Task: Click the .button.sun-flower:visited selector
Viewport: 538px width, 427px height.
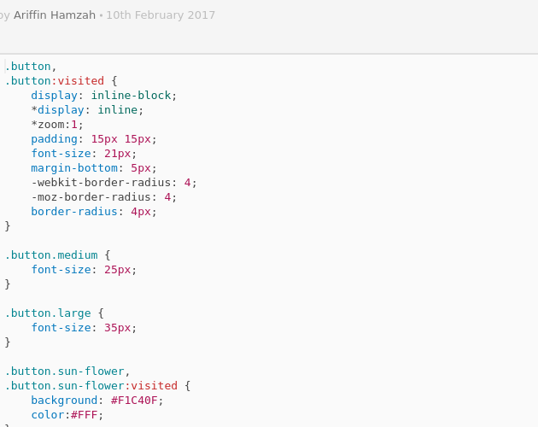Action: (91, 385)
